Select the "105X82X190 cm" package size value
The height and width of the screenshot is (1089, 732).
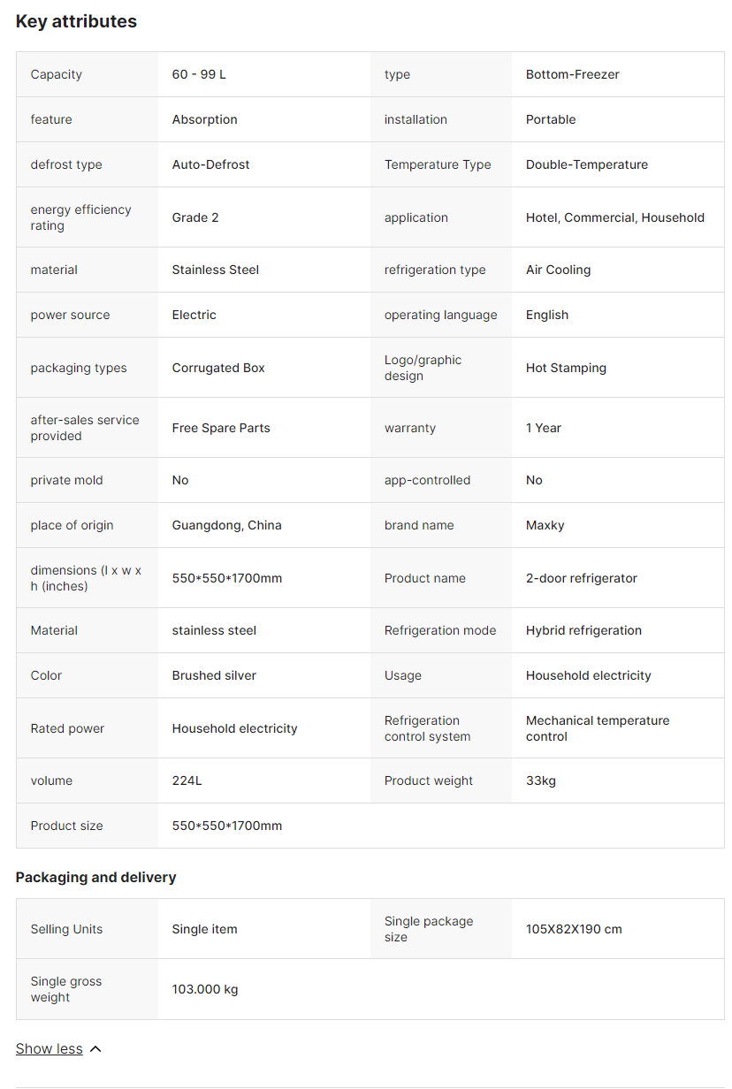click(x=574, y=929)
